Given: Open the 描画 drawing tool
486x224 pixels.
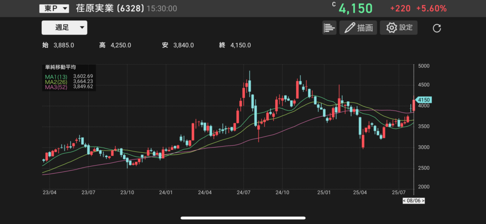Looking at the screenshot, I should [358, 28].
